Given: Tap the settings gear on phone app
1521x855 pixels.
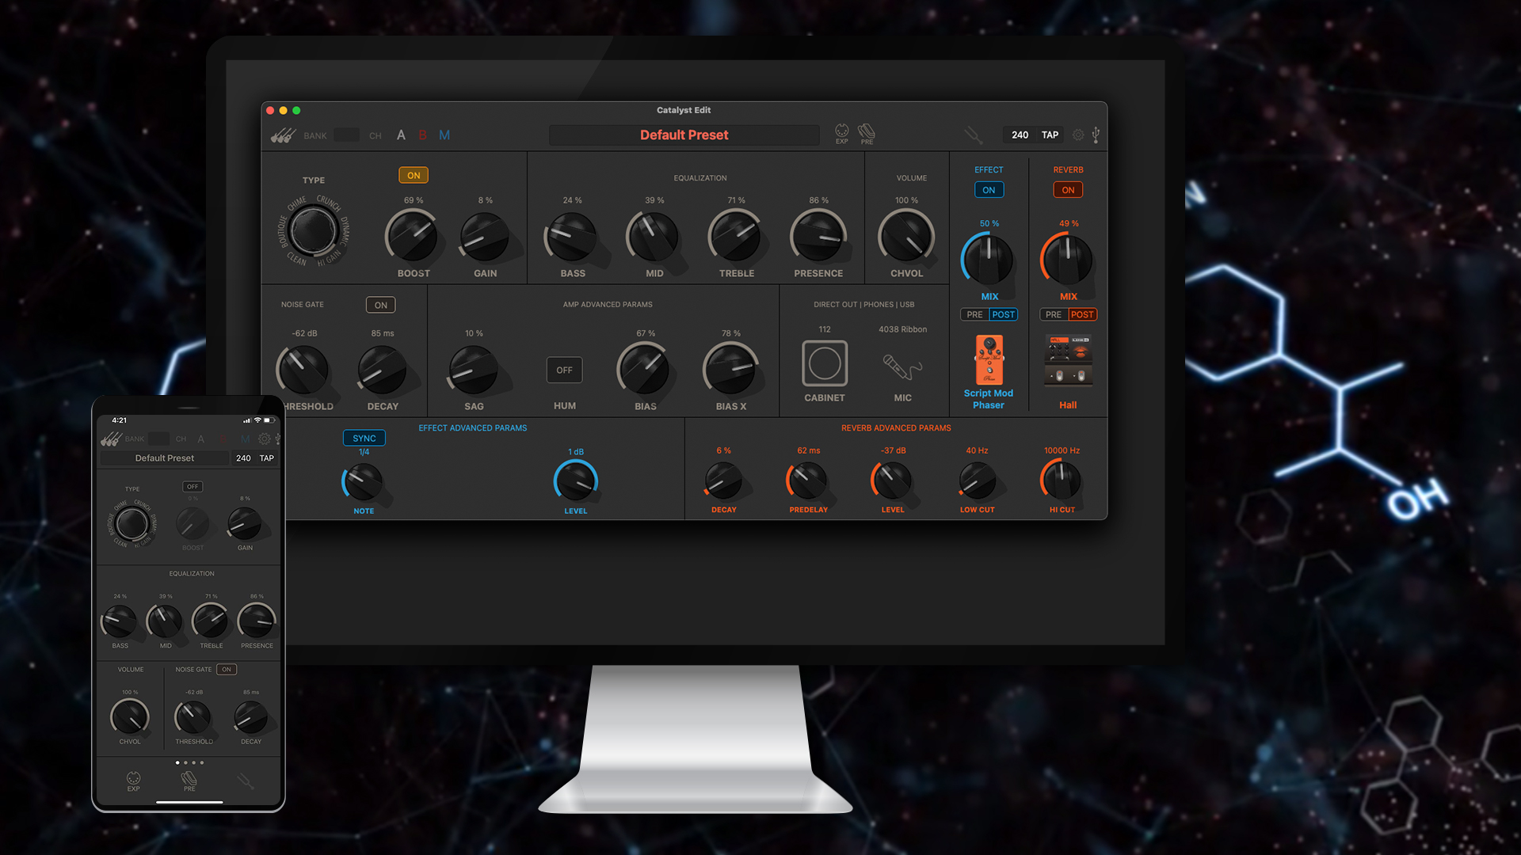Looking at the screenshot, I should (x=265, y=439).
